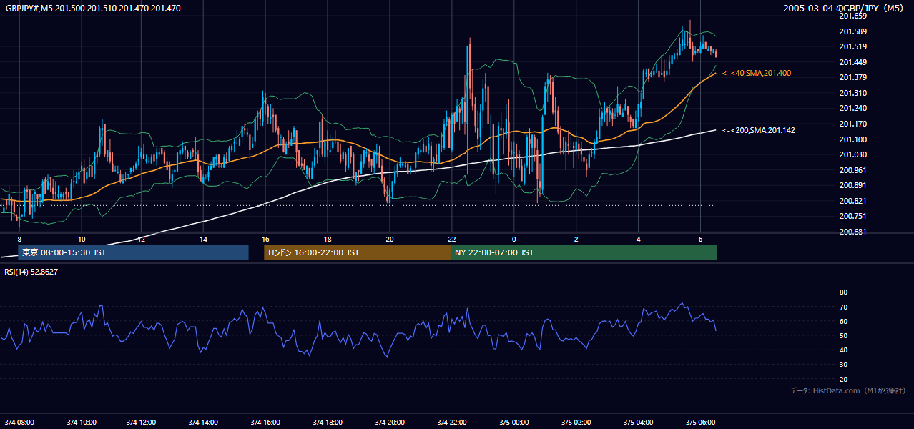Click the 3/4 10:00 time label
Screen dimensions: 914x429
tap(82, 422)
